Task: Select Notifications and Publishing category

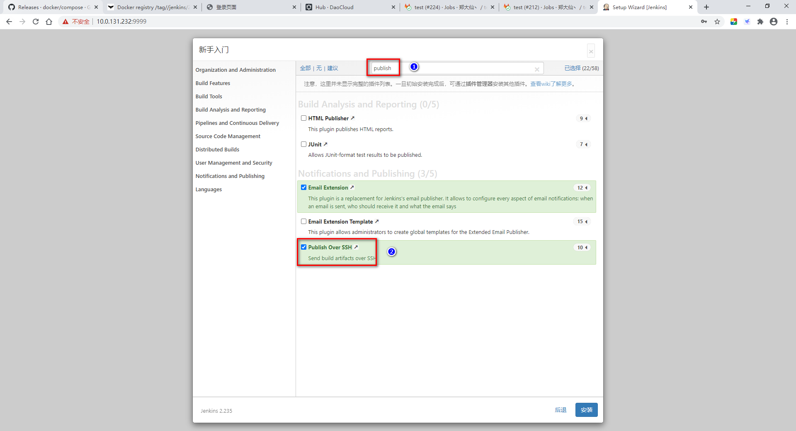Action: (x=230, y=176)
